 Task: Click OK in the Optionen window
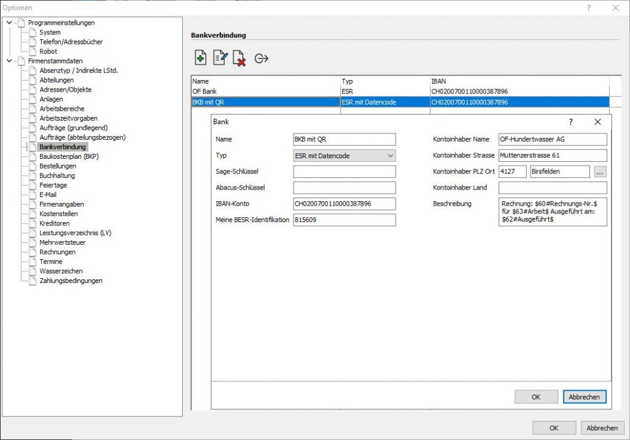point(554,428)
